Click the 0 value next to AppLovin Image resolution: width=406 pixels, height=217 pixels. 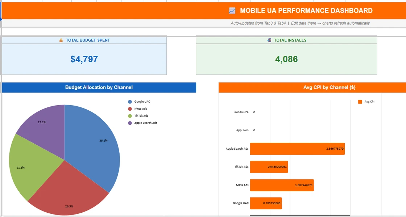coord(254,131)
